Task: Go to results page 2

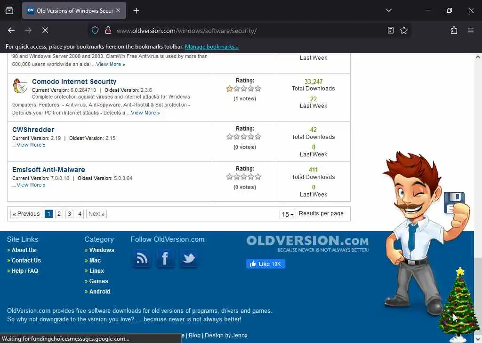Action: (x=59, y=214)
